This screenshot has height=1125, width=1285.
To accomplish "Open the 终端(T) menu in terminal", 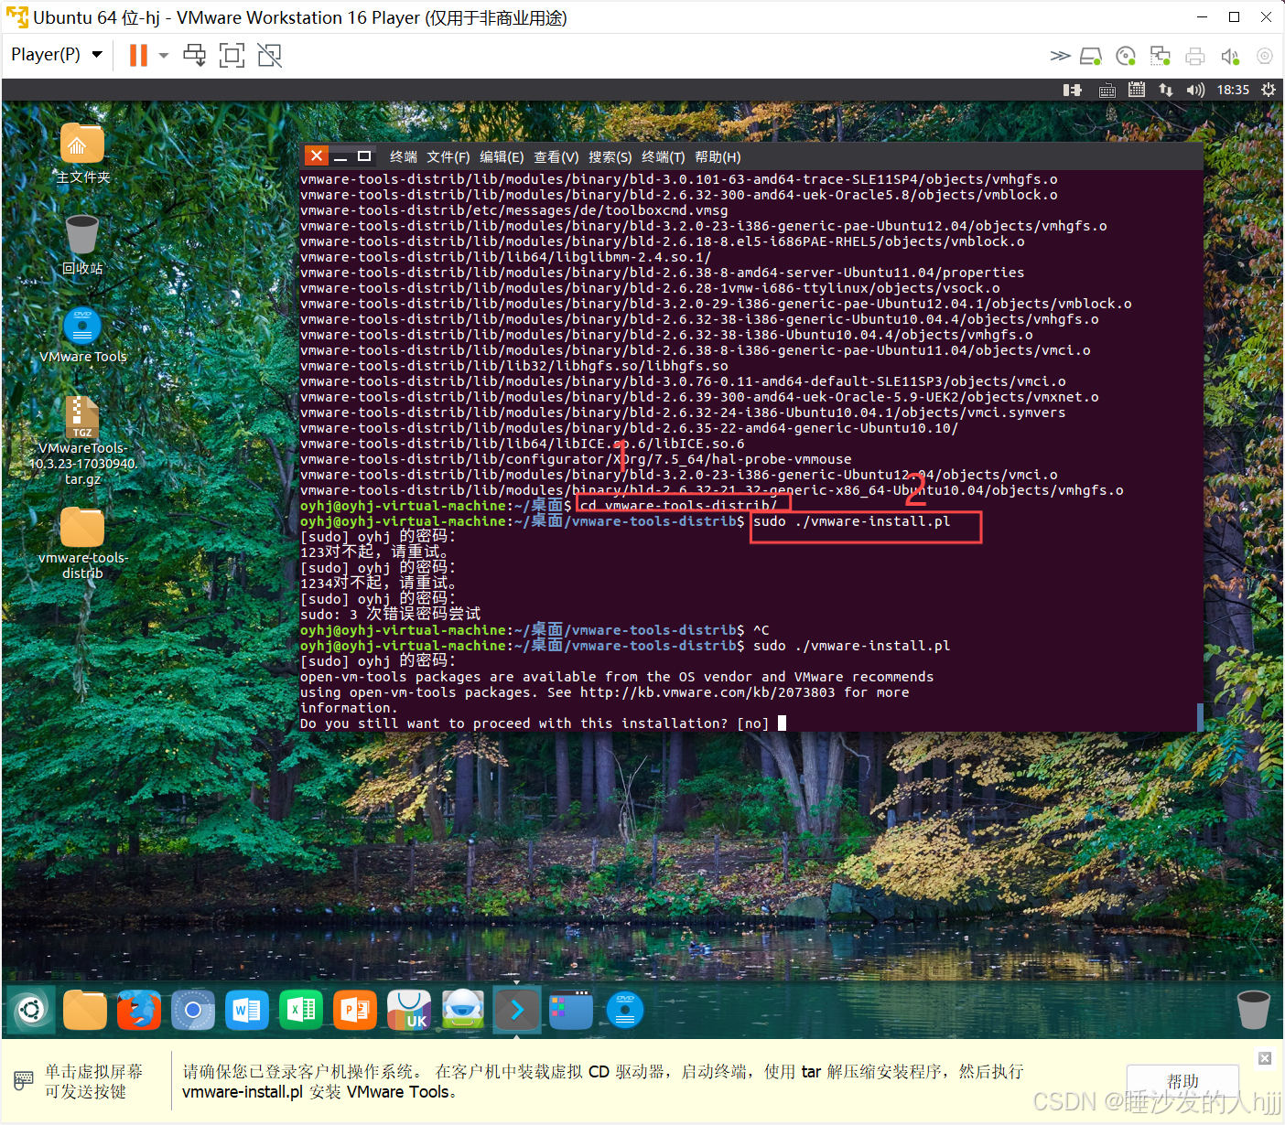I will click(664, 157).
